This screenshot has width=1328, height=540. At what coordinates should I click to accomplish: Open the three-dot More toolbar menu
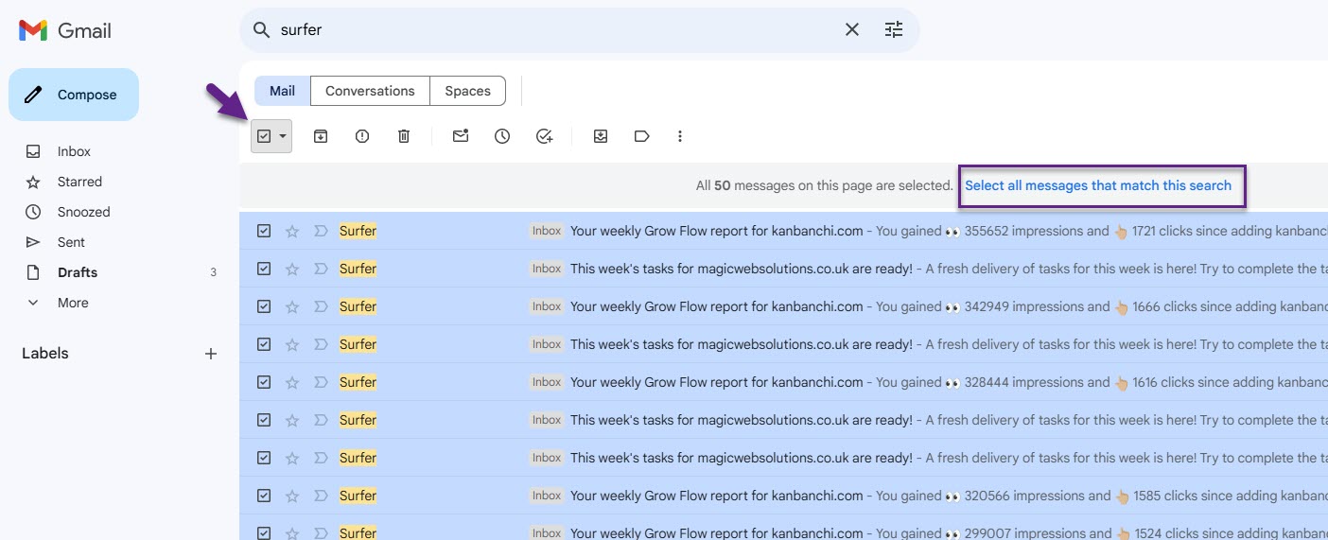tap(680, 136)
